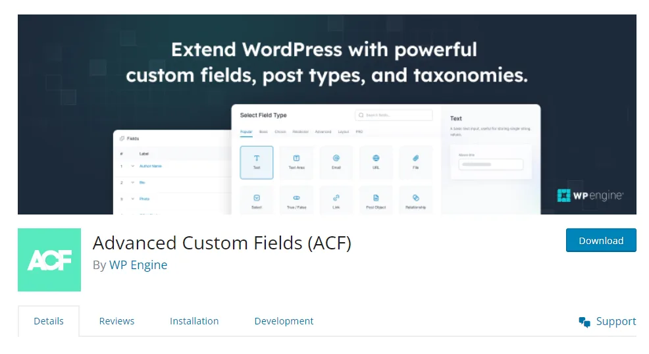Image resolution: width=649 pixels, height=354 pixels.
Task: Select the Layout tab in Select Field Type
Action: click(x=344, y=132)
